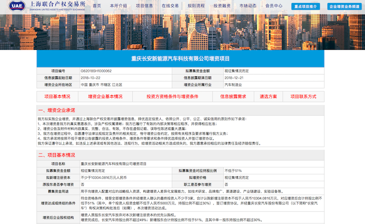Select the 遴选方案 tab
Screen dimensions: 365x224
pos(268,96)
